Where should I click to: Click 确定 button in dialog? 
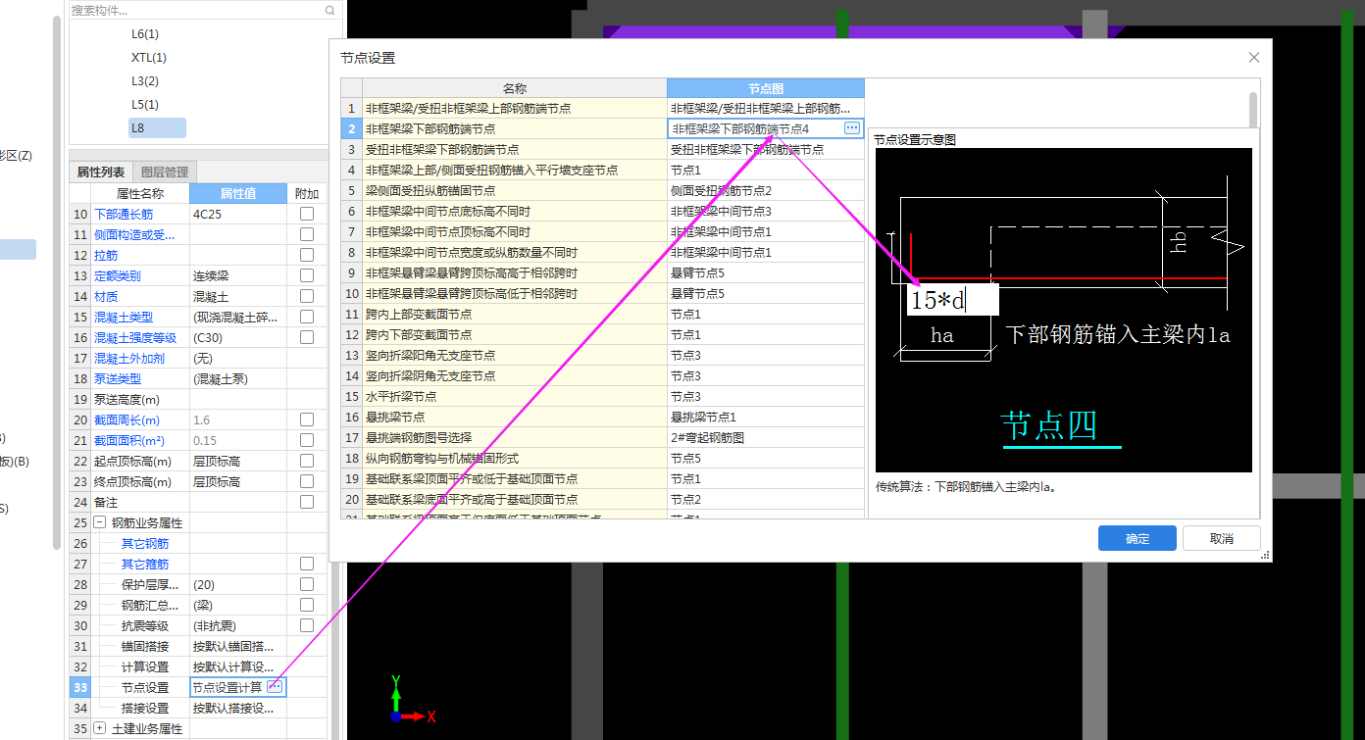(x=1137, y=538)
